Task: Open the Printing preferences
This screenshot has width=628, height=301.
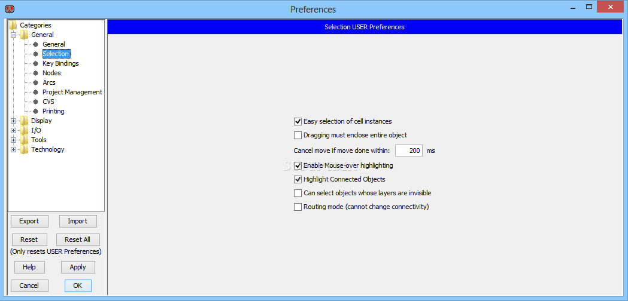Action: point(53,112)
